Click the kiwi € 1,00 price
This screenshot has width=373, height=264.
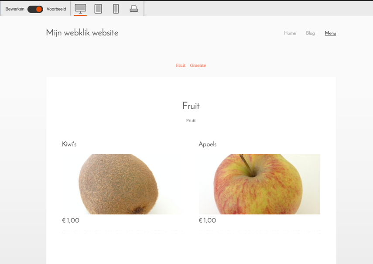click(71, 220)
